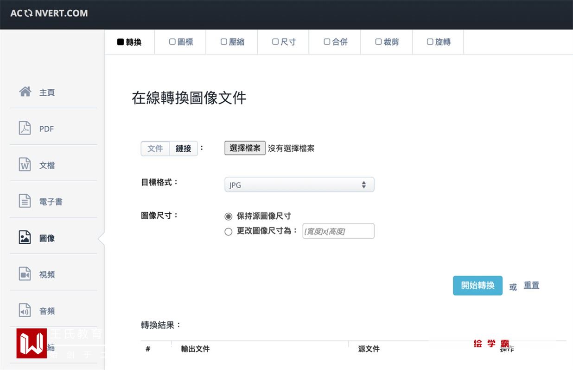Go to the 合併 (merge) tab
The image size is (573, 370).
(336, 42)
